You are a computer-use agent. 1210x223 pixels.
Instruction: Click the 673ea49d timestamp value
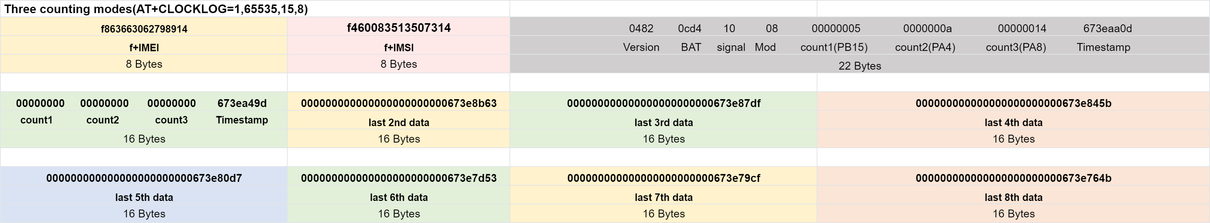point(241,103)
